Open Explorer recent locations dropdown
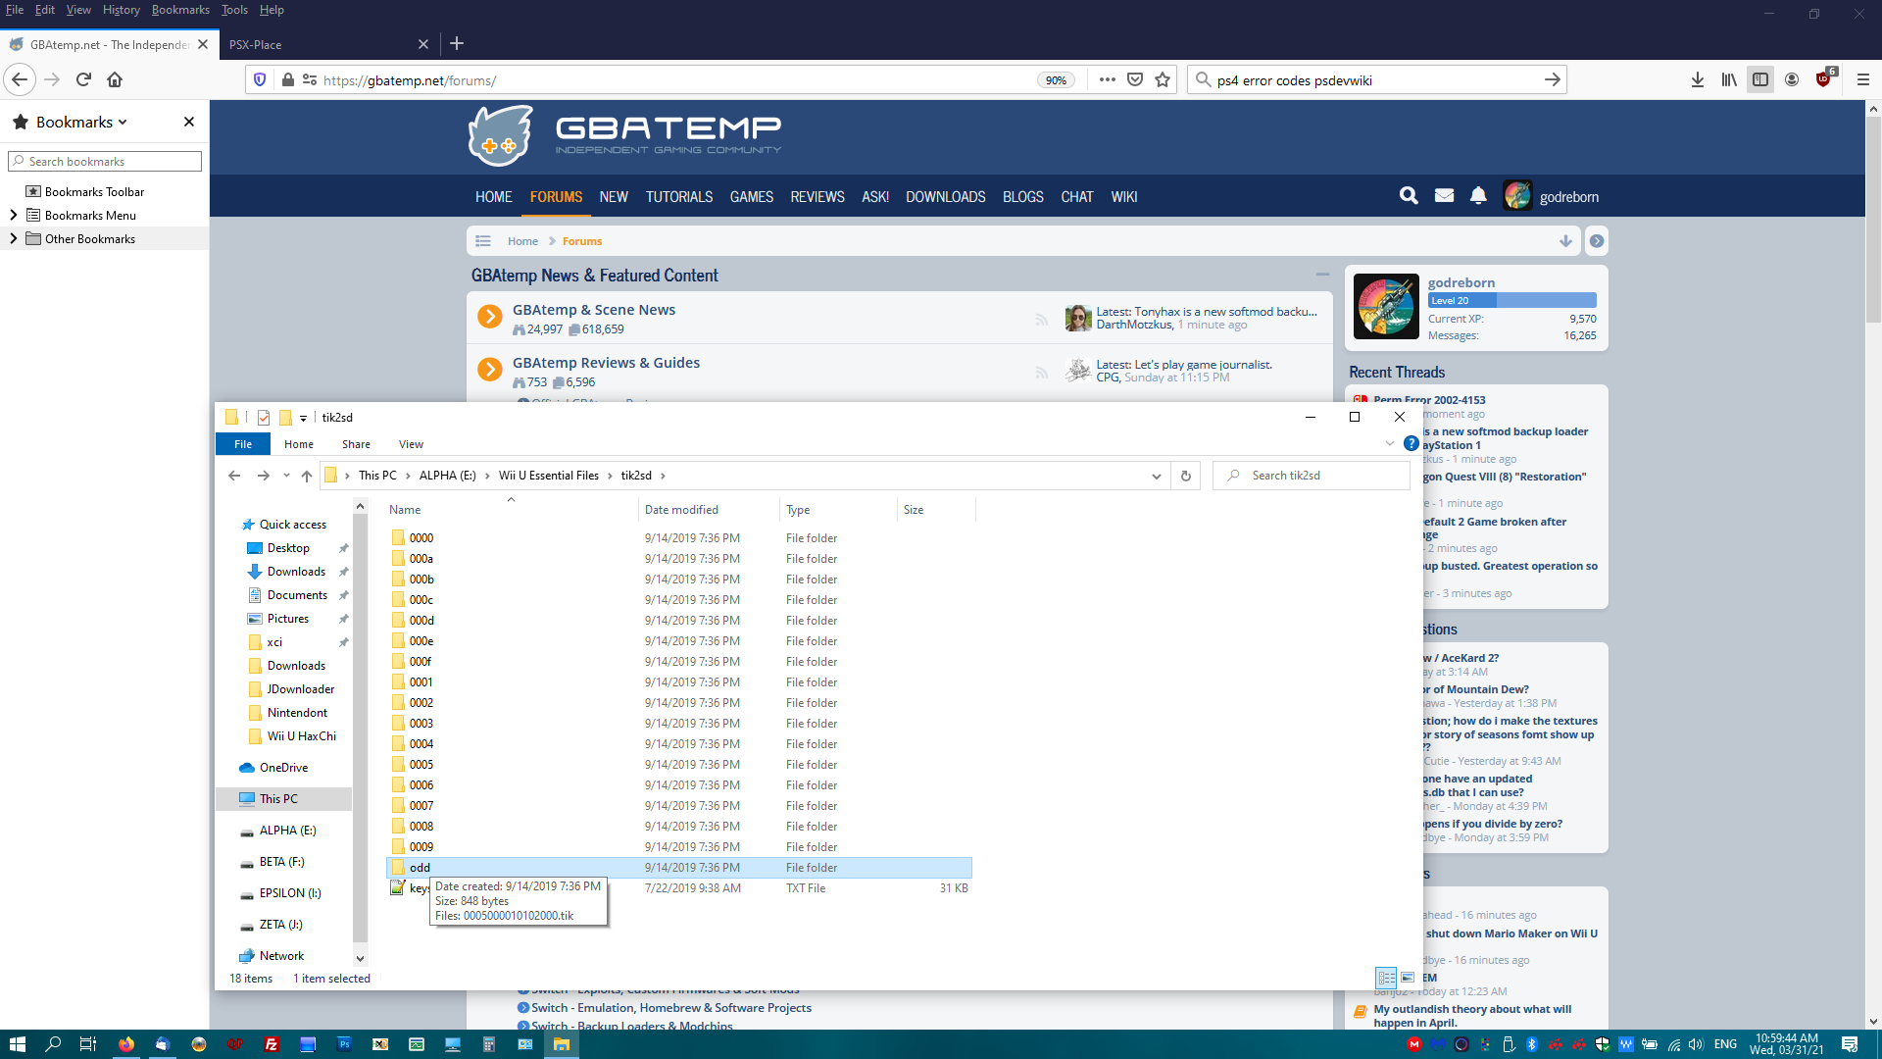This screenshot has height=1059, width=1882. 286,476
